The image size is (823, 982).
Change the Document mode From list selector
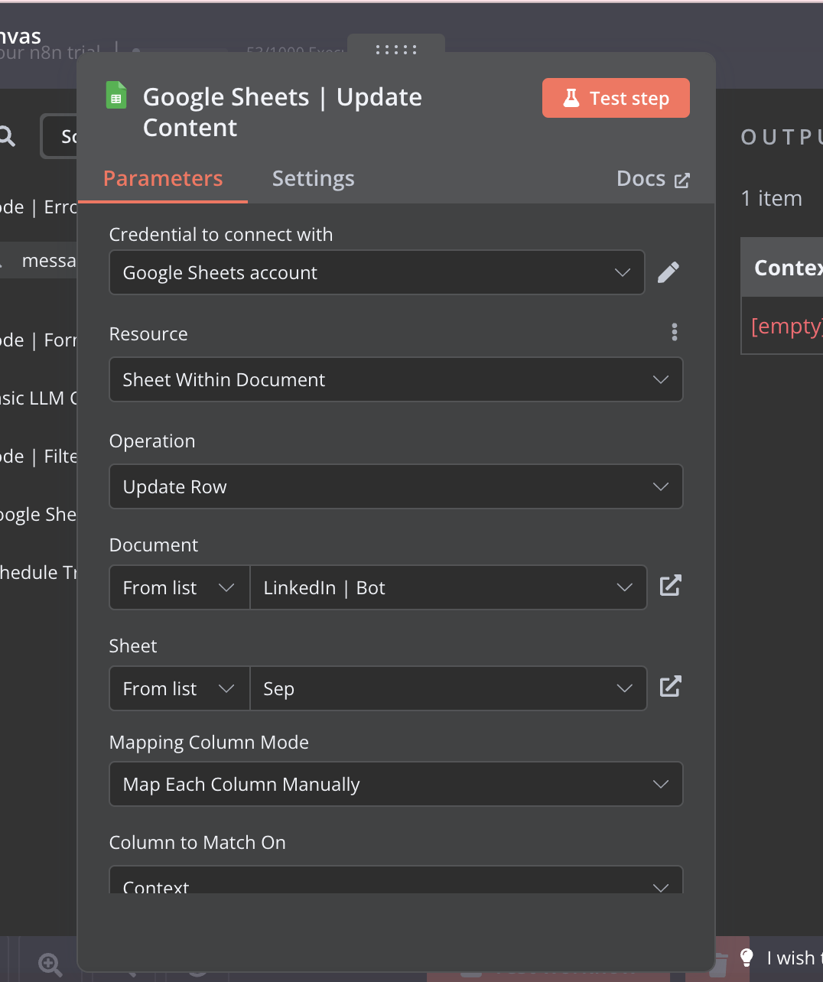click(180, 587)
